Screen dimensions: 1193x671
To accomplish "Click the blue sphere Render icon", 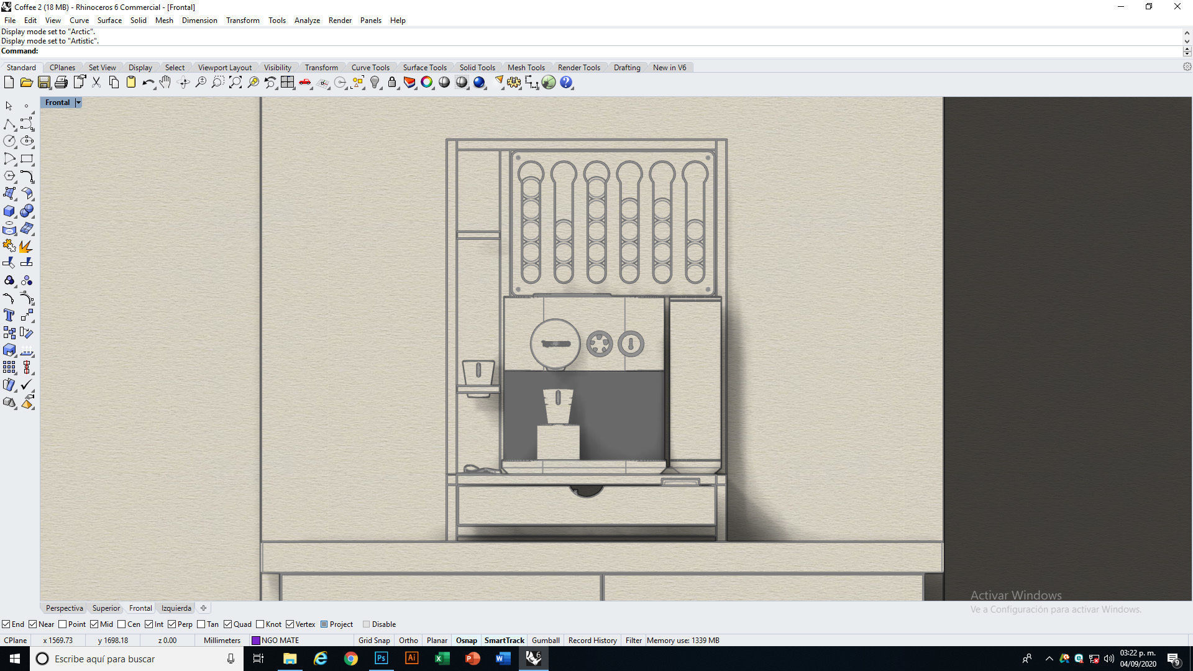I will (x=479, y=82).
